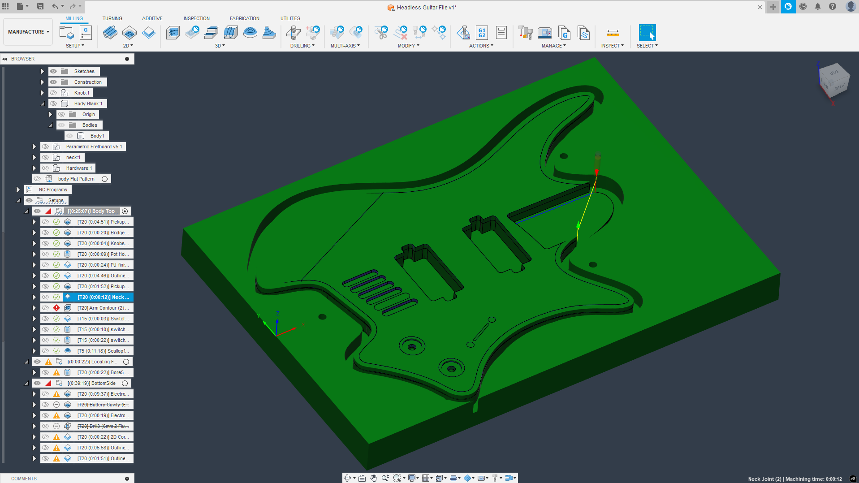
Task: Open the 2D menu dropdown
Action: click(x=128, y=46)
